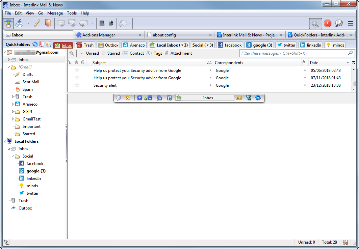Screen dimensions: 359x249
Task: Click the curved-arrow icon left of Inbox box
Action: point(169,98)
